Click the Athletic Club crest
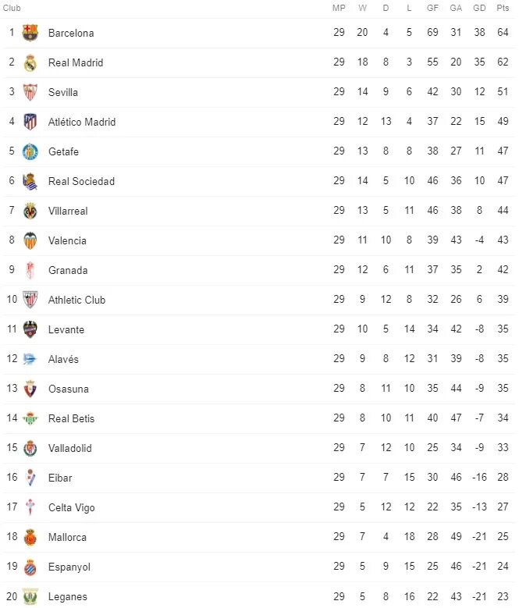This screenshot has height=608, width=519. tap(30, 300)
